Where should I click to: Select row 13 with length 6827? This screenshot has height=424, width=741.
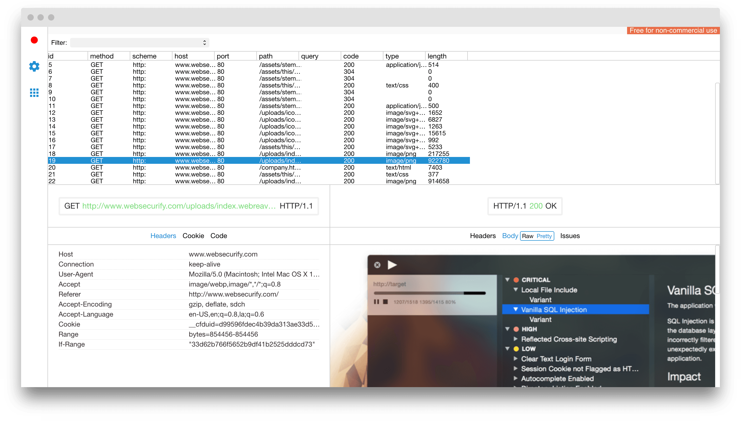click(259, 120)
